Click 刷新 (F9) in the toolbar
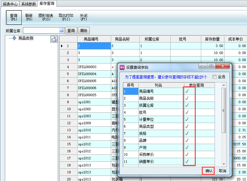The height and width of the screenshot is (181, 247). point(29,17)
